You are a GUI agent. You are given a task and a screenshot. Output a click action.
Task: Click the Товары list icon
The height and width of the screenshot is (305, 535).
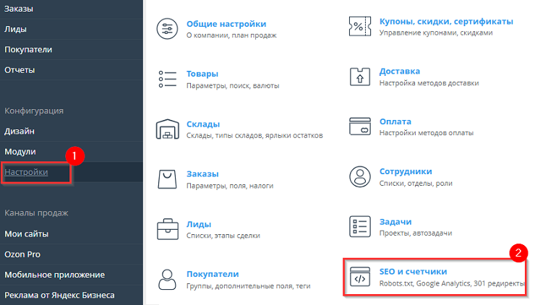(x=168, y=79)
